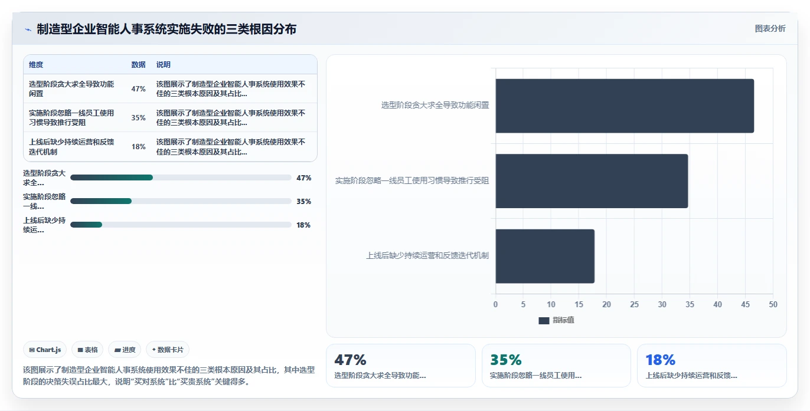Click the 选型阶段贪大求全 chart bar

pyautogui.click(x=625, y=106)
